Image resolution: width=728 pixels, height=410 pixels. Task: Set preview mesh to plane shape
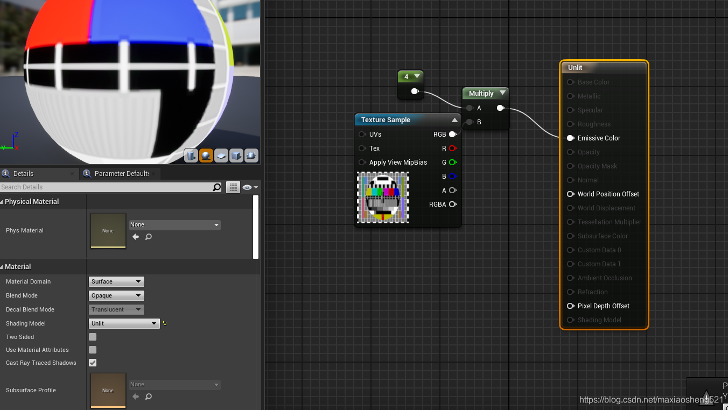[x=221, y=156]
